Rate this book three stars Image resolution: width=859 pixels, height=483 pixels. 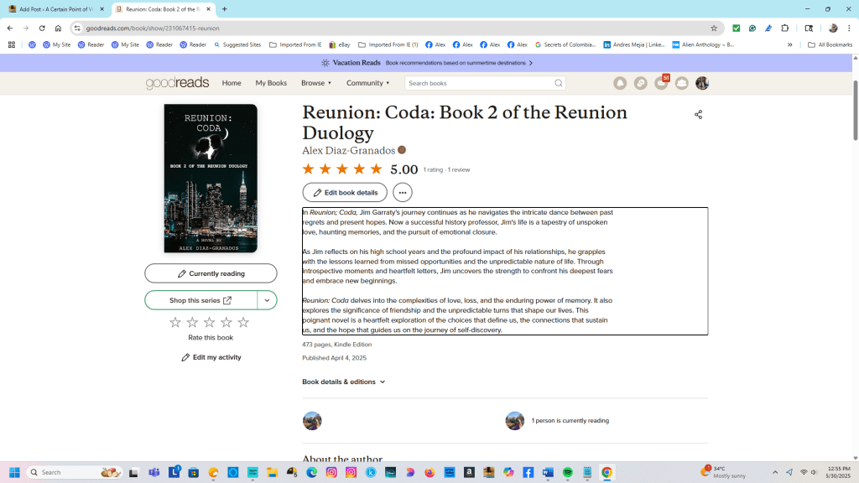click(x=210, y=323)
